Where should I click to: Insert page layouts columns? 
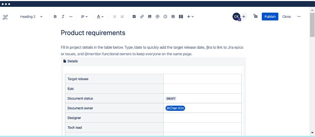(181, 16)
